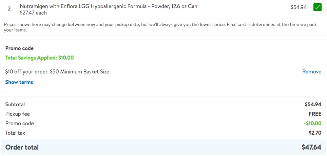Image resolution: width=327 pixels, height=156 pixels.
Task: Click the item quantity number 2
Action: click(x=9, y=9)
